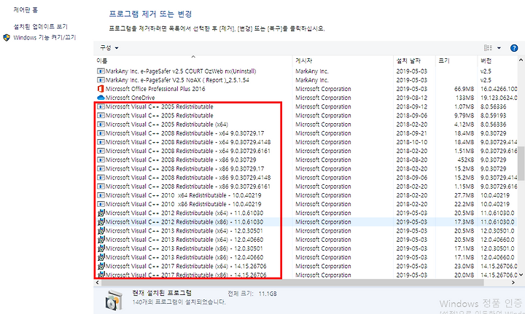Image resolution: width=525 pixels, height=314 pixels.
Task: Click the vertical scrollbar thumb
Action: tap(521, 163)
